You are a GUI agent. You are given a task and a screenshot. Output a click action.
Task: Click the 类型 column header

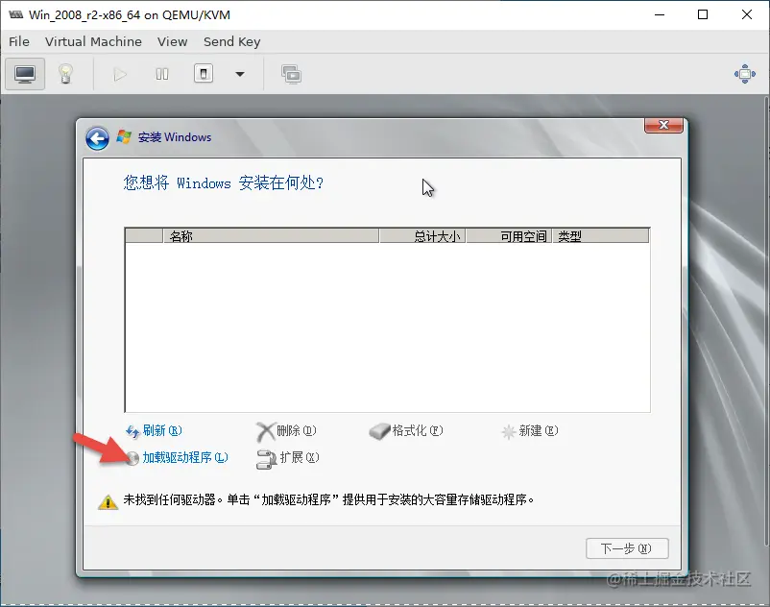pos(601,236)
